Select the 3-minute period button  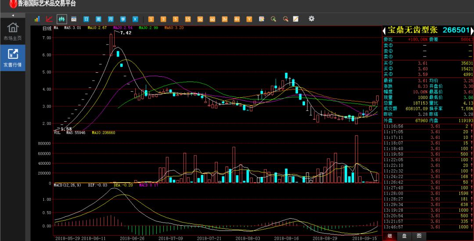point(163,19)
